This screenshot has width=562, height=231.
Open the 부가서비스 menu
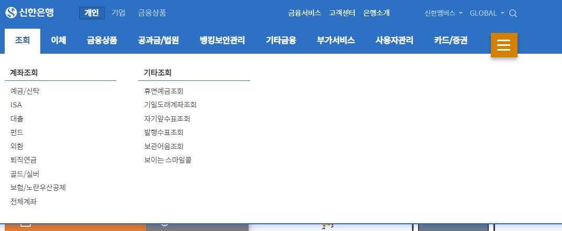(x=336, y=41)
